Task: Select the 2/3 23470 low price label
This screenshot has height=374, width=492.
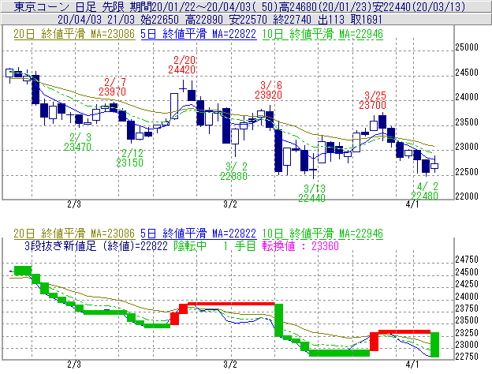Action: (78, 142)
